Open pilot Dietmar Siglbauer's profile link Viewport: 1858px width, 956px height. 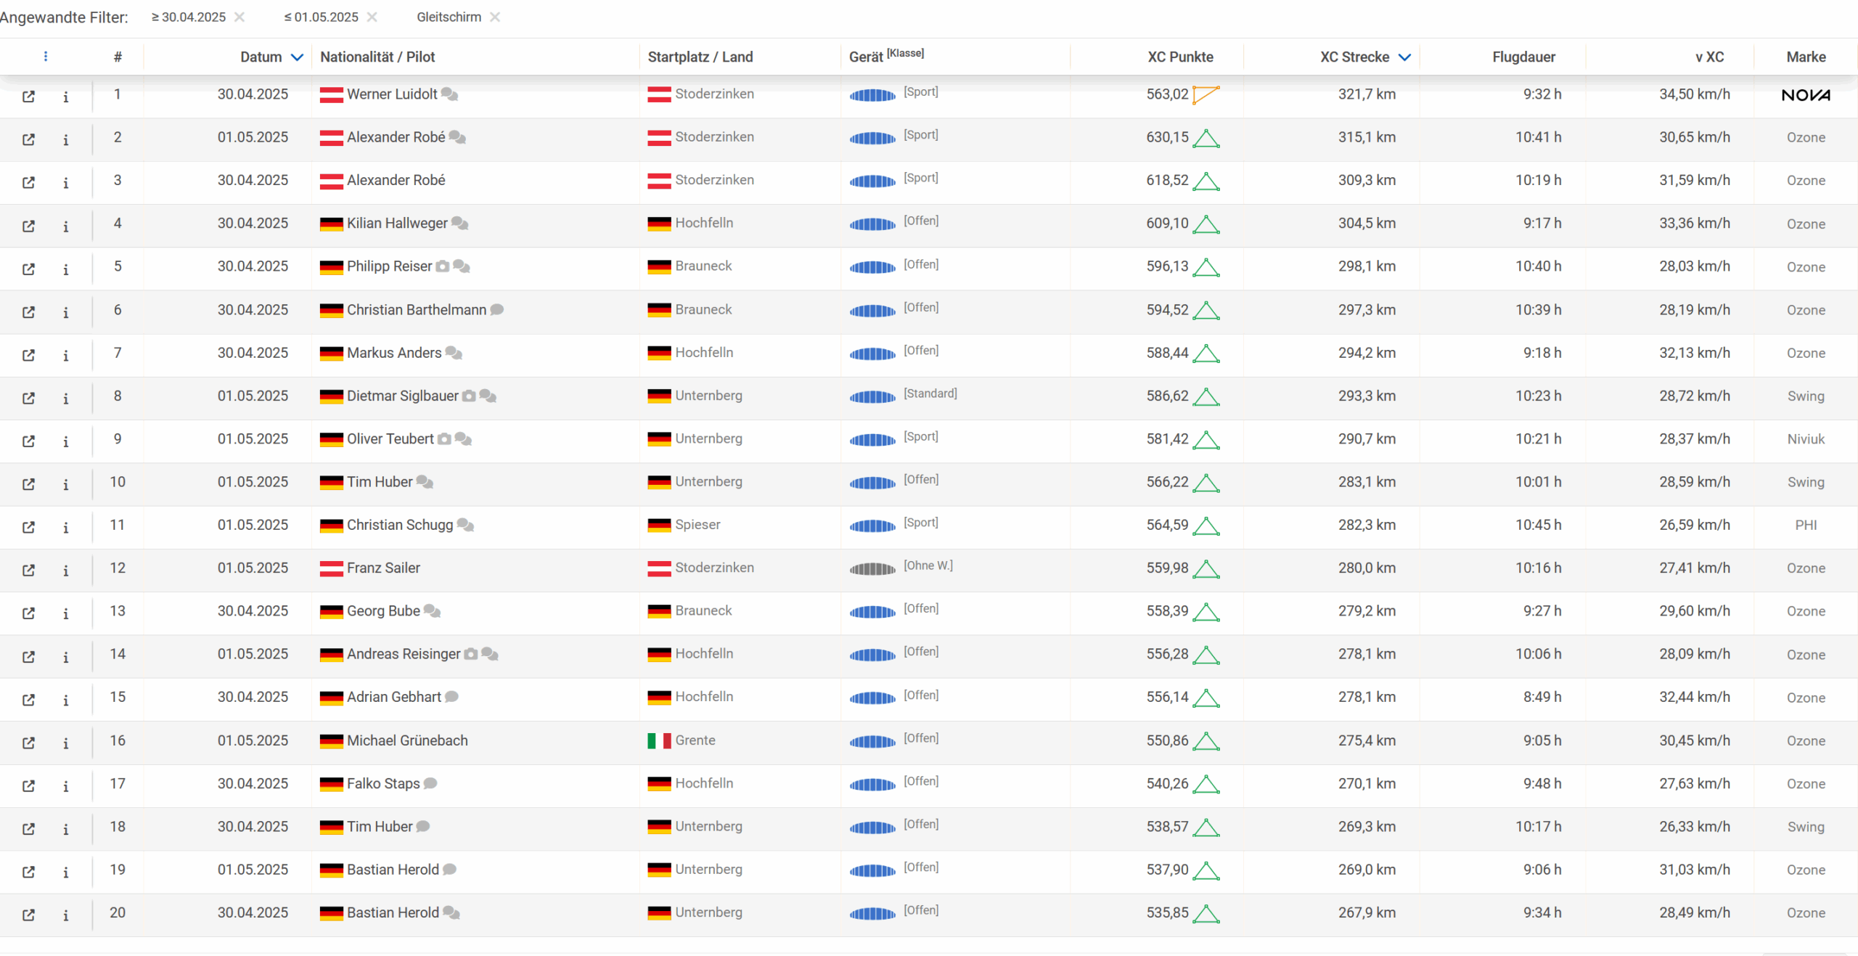(402, 396)
